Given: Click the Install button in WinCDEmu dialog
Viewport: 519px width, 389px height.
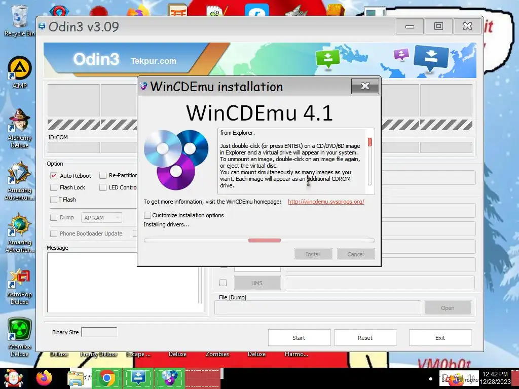Looking at the screenshot, I should [313, 254].
